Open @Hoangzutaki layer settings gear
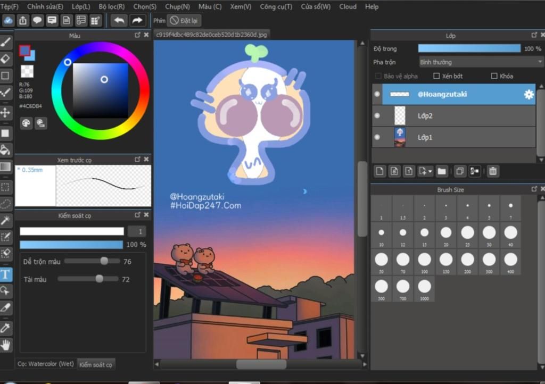Screen dimensions: 545x384 click(529, 94)
